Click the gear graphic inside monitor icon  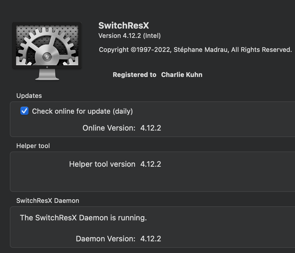coord(47,46)
